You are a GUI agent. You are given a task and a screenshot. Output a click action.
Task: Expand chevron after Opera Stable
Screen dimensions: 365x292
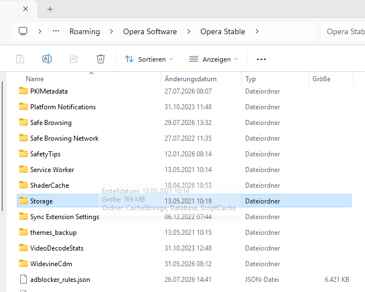[257, 31]
